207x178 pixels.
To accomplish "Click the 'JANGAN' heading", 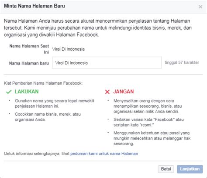I will (x=124, y=92).
